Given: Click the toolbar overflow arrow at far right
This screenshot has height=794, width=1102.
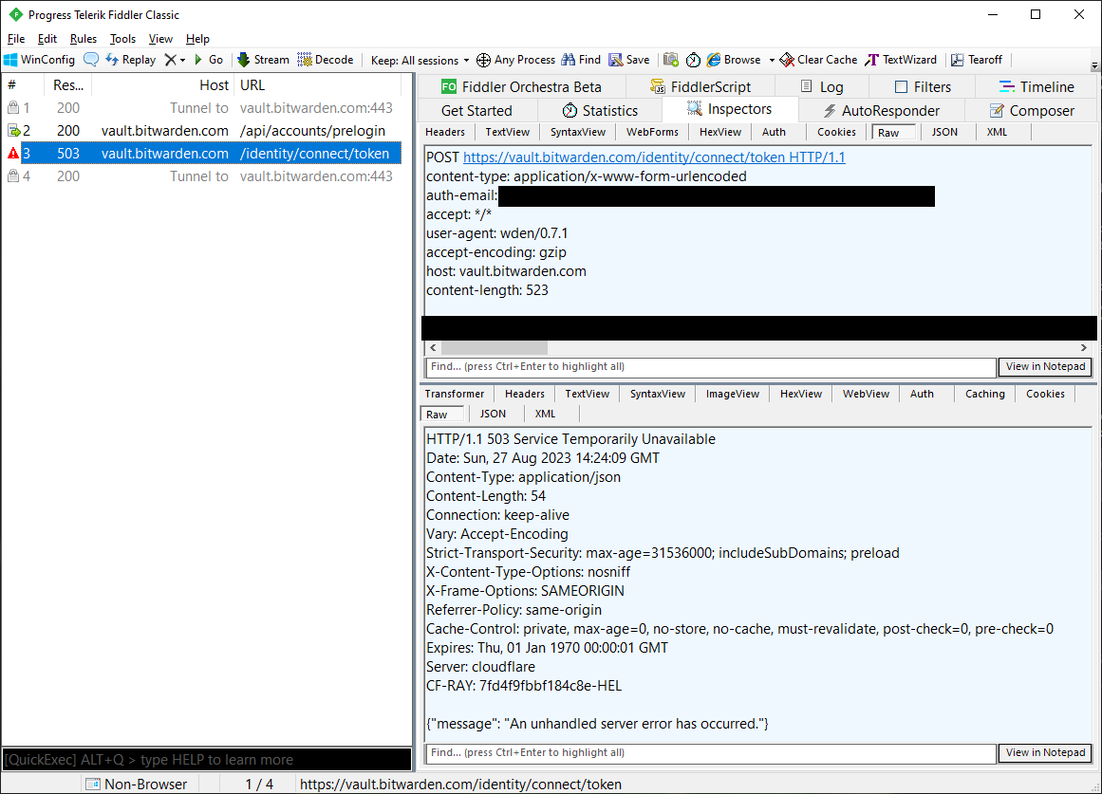Looking at the screenshot, I should point(1094,65).
